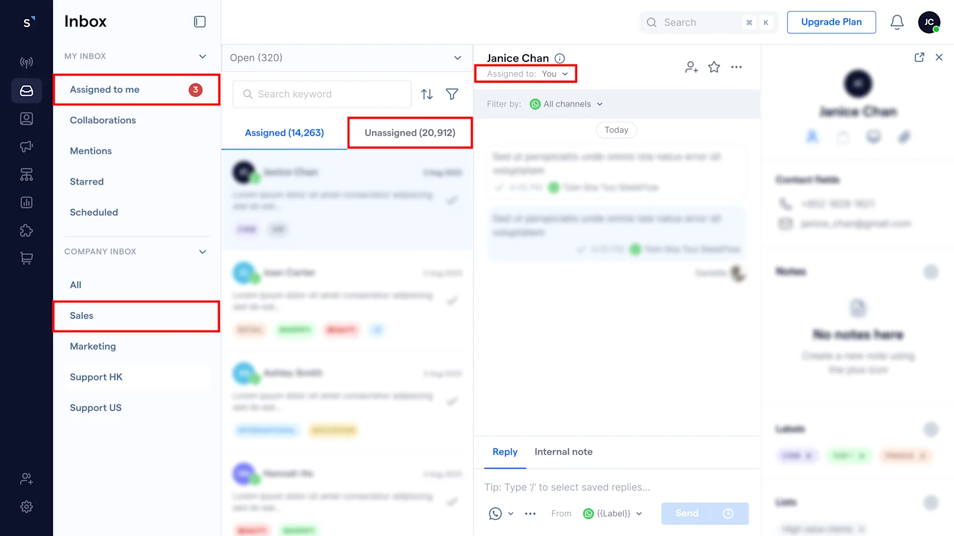Open the Workflows icon in the sidebar
This screenshot has height=536, width=954.
pyautogui.click(x=26, y=174)
